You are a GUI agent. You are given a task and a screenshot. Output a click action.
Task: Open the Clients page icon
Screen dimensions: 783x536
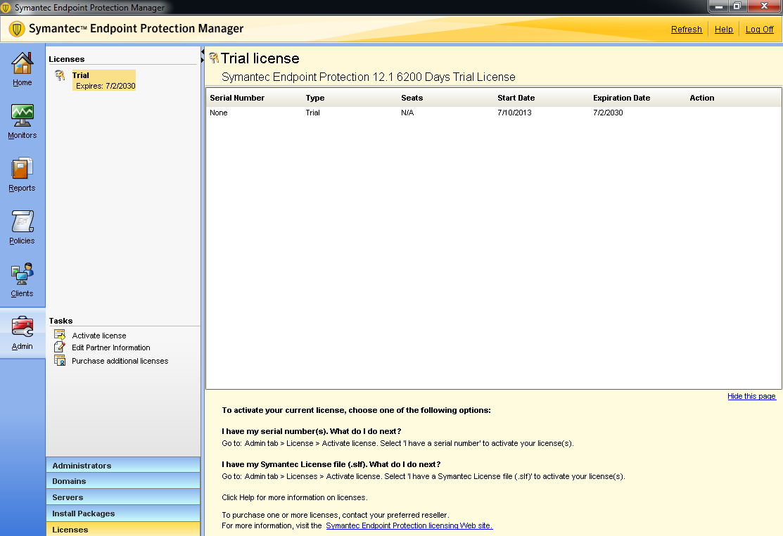23,274
